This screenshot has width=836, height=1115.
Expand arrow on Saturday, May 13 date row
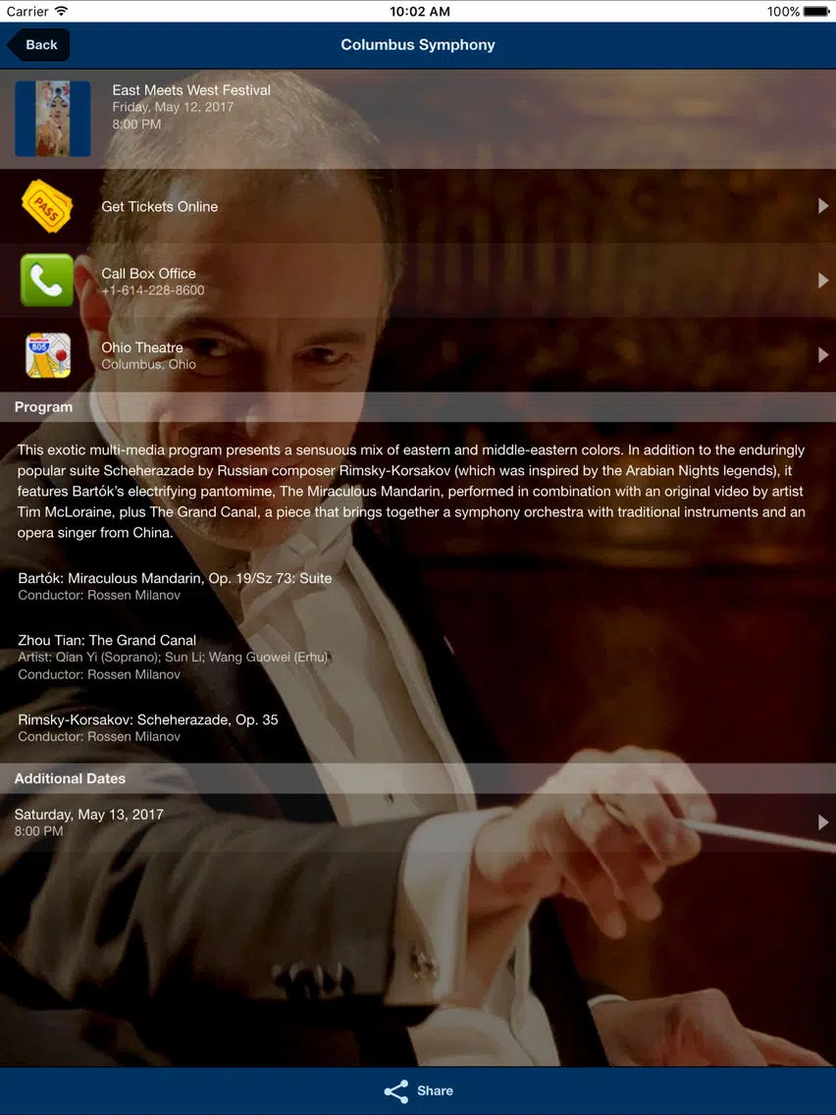click(822, 823)
